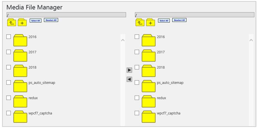Check the 2017 checkbox in left pane
Screen dimensions: 258x129
9,52
